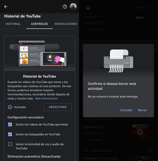Open Detalles for the 17:38 entry
This screenshot has height=161, width=158.
click(x=97, y=140)
